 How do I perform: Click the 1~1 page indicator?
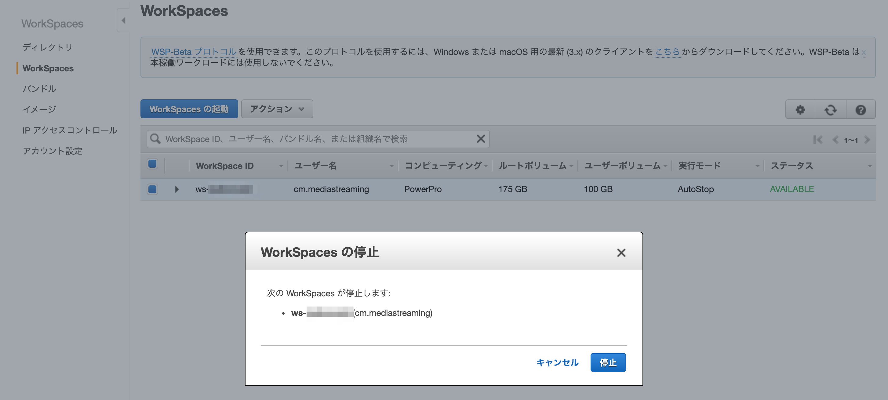[851, 140]
